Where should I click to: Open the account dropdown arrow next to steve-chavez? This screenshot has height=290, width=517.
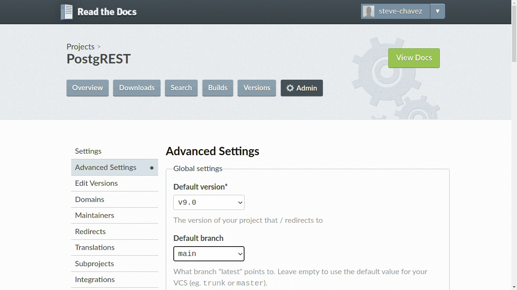[x=438, y=11]
